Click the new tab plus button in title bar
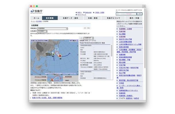The width and height of the screenshot is (175, 114). (144, 6)
